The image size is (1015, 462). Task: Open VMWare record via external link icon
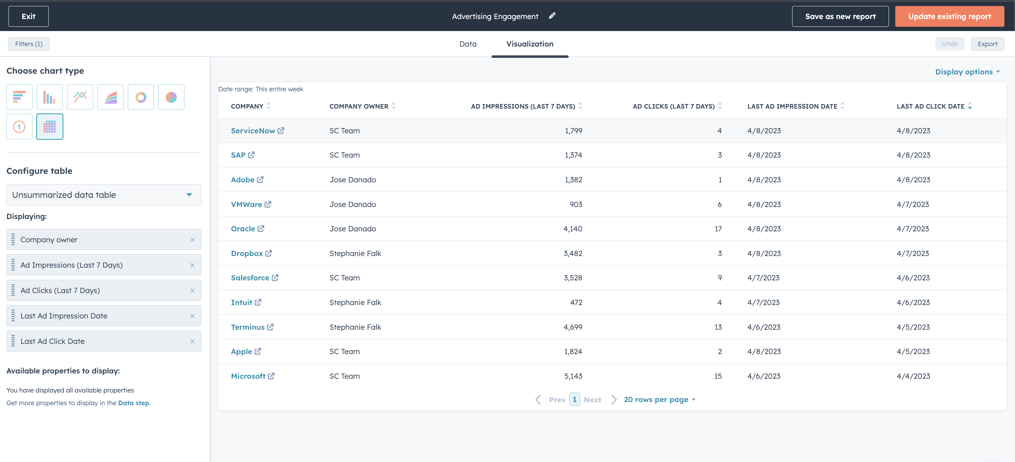click(x=268, y=204)
